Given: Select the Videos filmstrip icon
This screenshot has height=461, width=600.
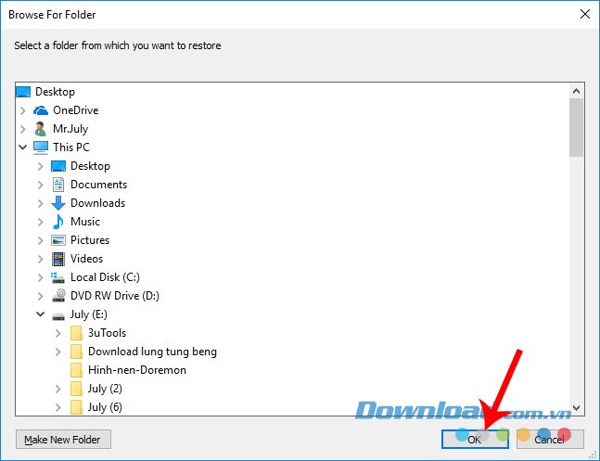Looking at the screenshot, I should pos(58,259).
